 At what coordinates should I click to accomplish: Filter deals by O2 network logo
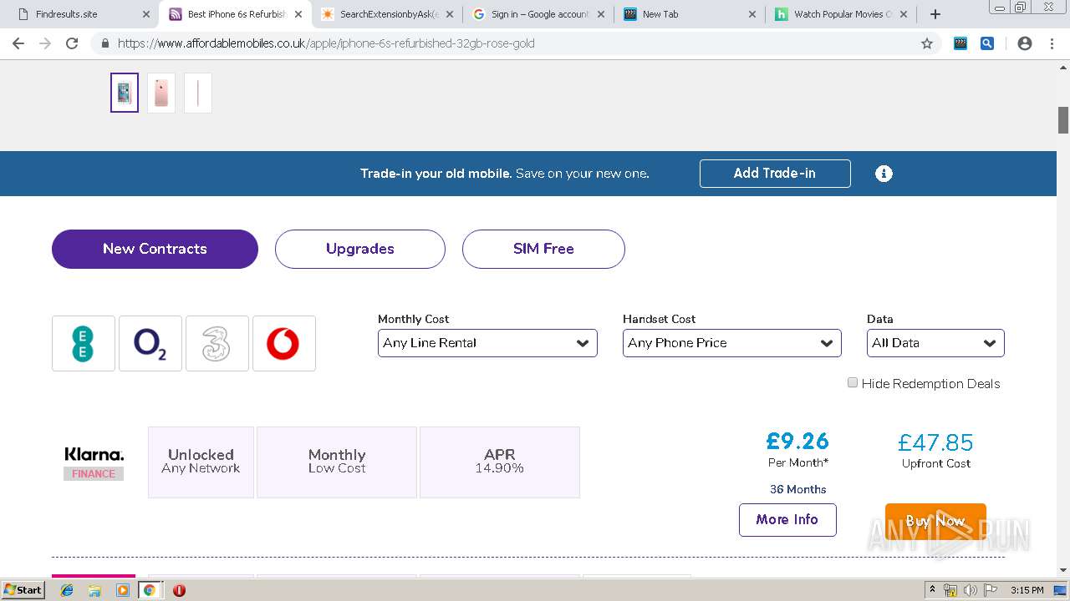click(x=150, y=343)
